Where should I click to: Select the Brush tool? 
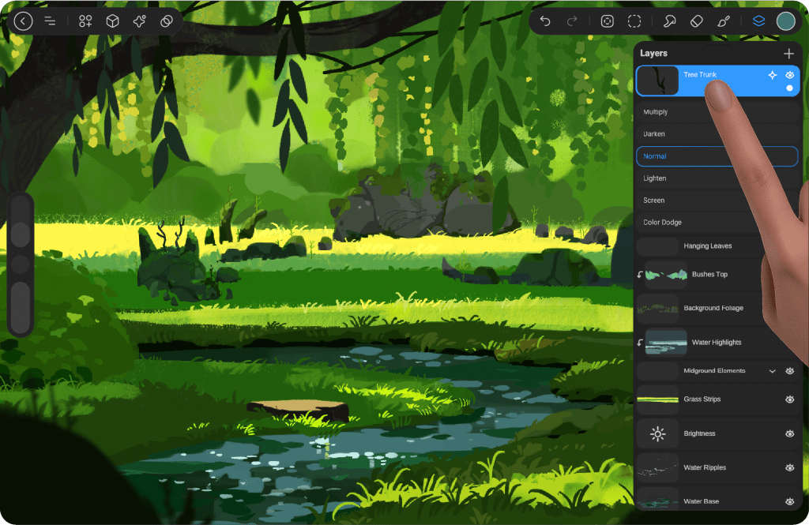pos(723,21)
